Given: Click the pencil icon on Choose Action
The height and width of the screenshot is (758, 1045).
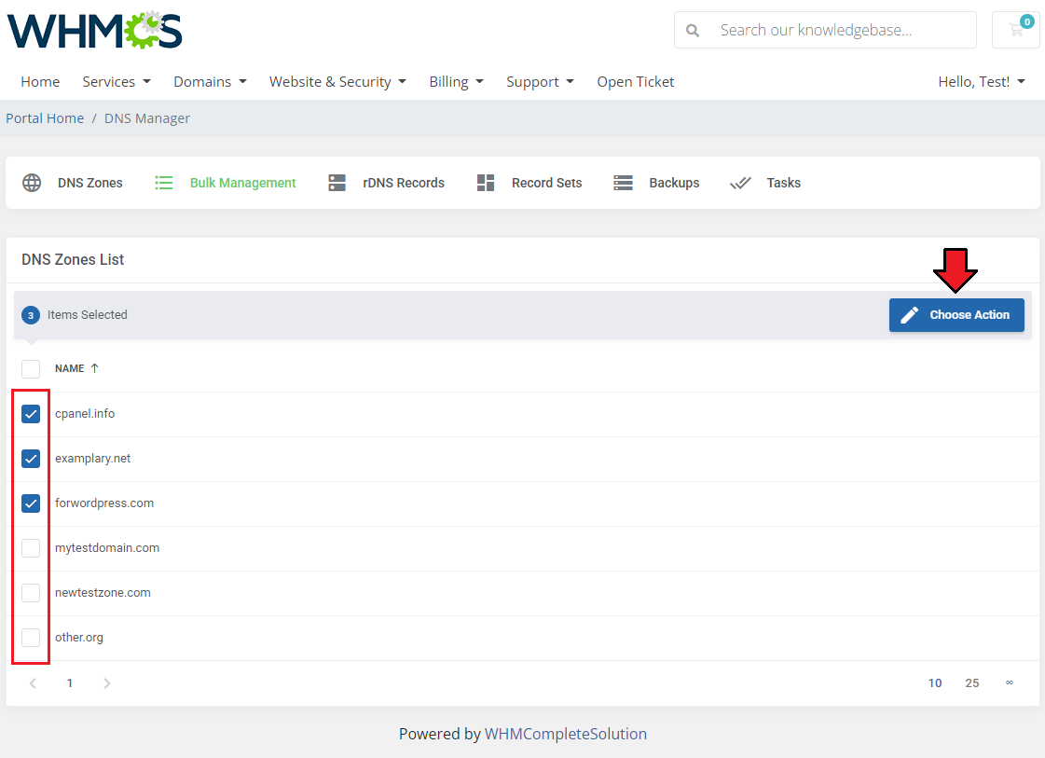Looking at the screenshot, I should [910, 314].
